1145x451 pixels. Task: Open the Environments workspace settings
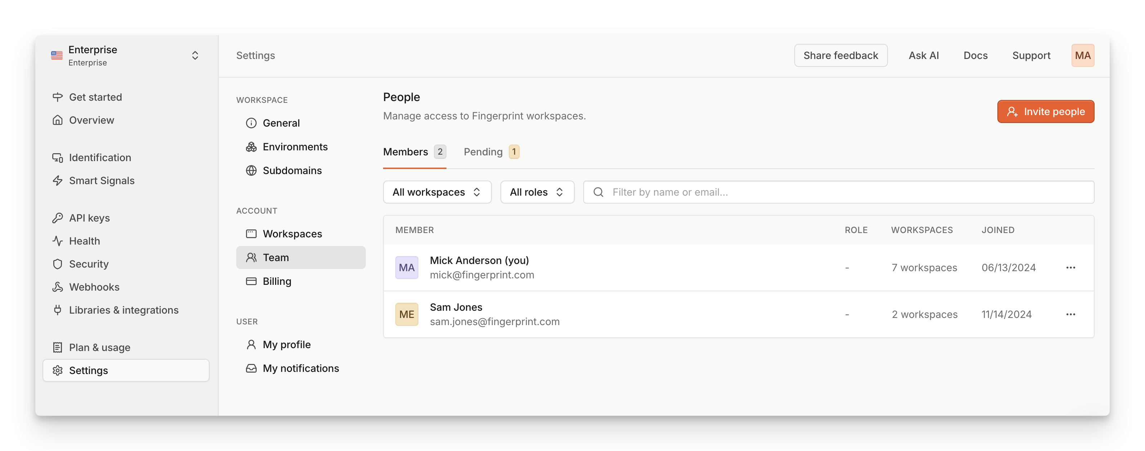pos(295,146)
